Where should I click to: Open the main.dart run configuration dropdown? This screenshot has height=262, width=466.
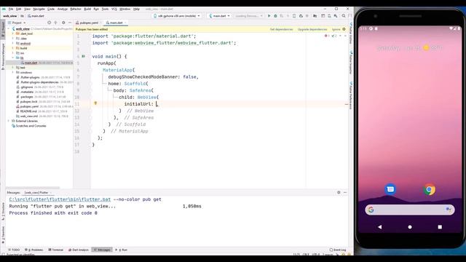coord(219,16)
